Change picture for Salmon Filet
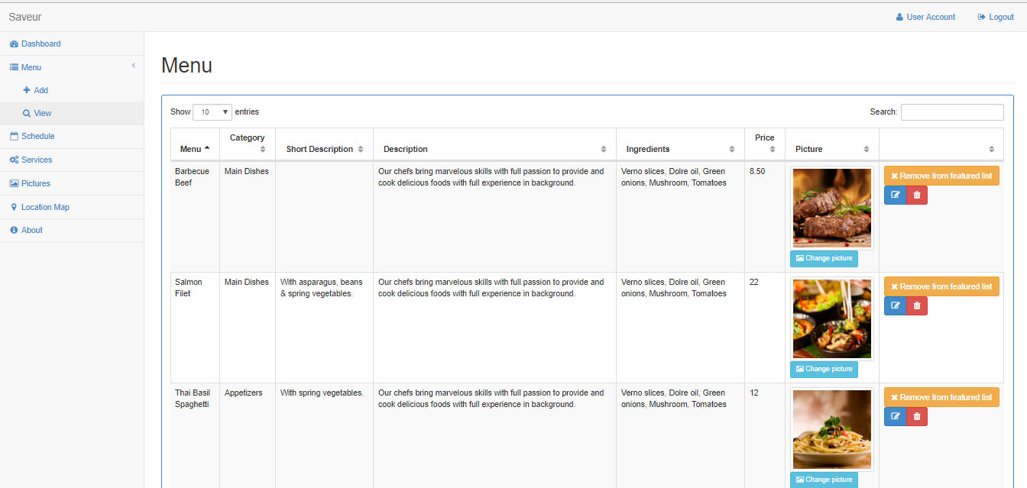The image size is (1027, 488). (824, 370)
